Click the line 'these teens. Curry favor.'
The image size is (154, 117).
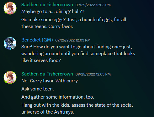[x=47, y=27]
